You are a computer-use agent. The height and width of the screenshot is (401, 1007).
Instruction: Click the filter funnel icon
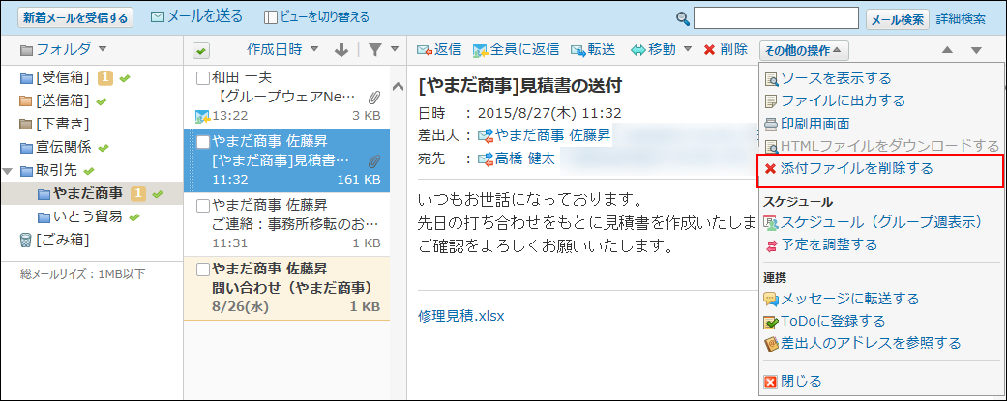coord(375,50)
